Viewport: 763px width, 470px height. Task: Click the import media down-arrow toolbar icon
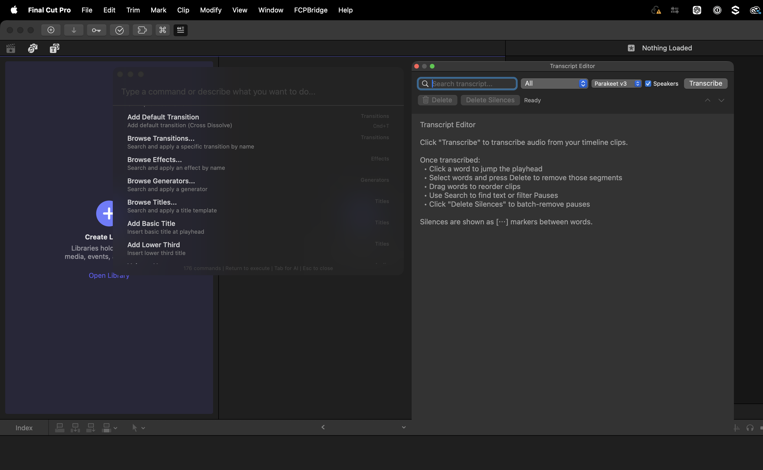(x=74, y=30)
